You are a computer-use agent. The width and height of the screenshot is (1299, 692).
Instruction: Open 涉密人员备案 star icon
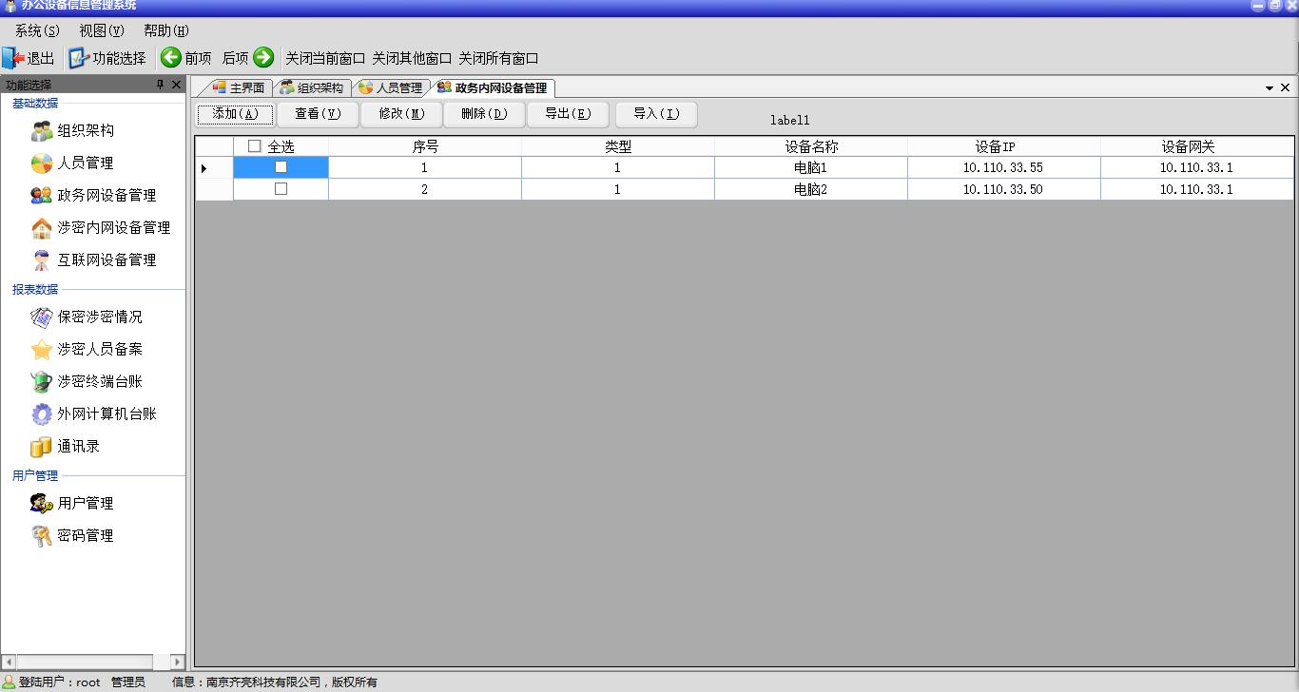pyautogui.click(x=41, y=350)
